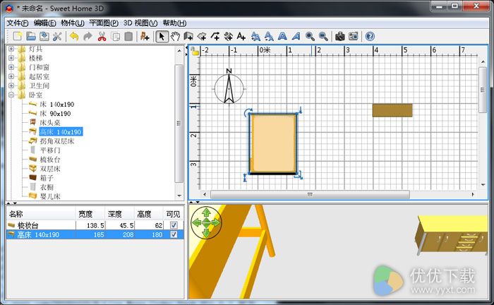Screen dimensions: 494x305
Task: Click the Copy icon in toolbar
Action: (x=116, y=37)
